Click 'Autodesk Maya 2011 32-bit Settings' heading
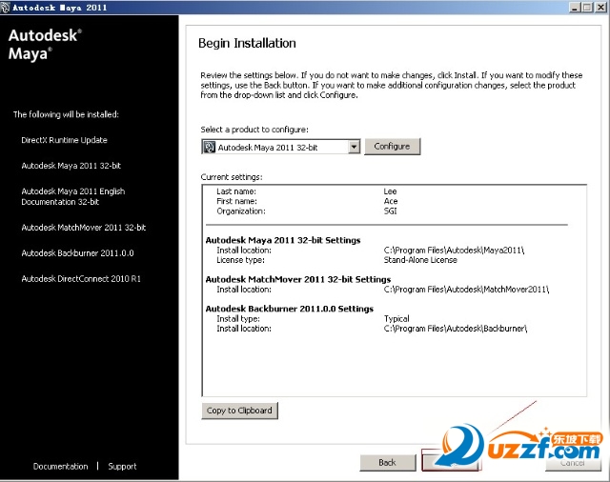The width and height of the screenshot is (610, 482). click(x=283, y=240)
